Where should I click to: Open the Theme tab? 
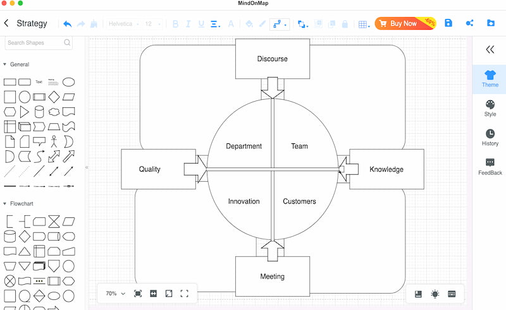click(x=490, y=79)
